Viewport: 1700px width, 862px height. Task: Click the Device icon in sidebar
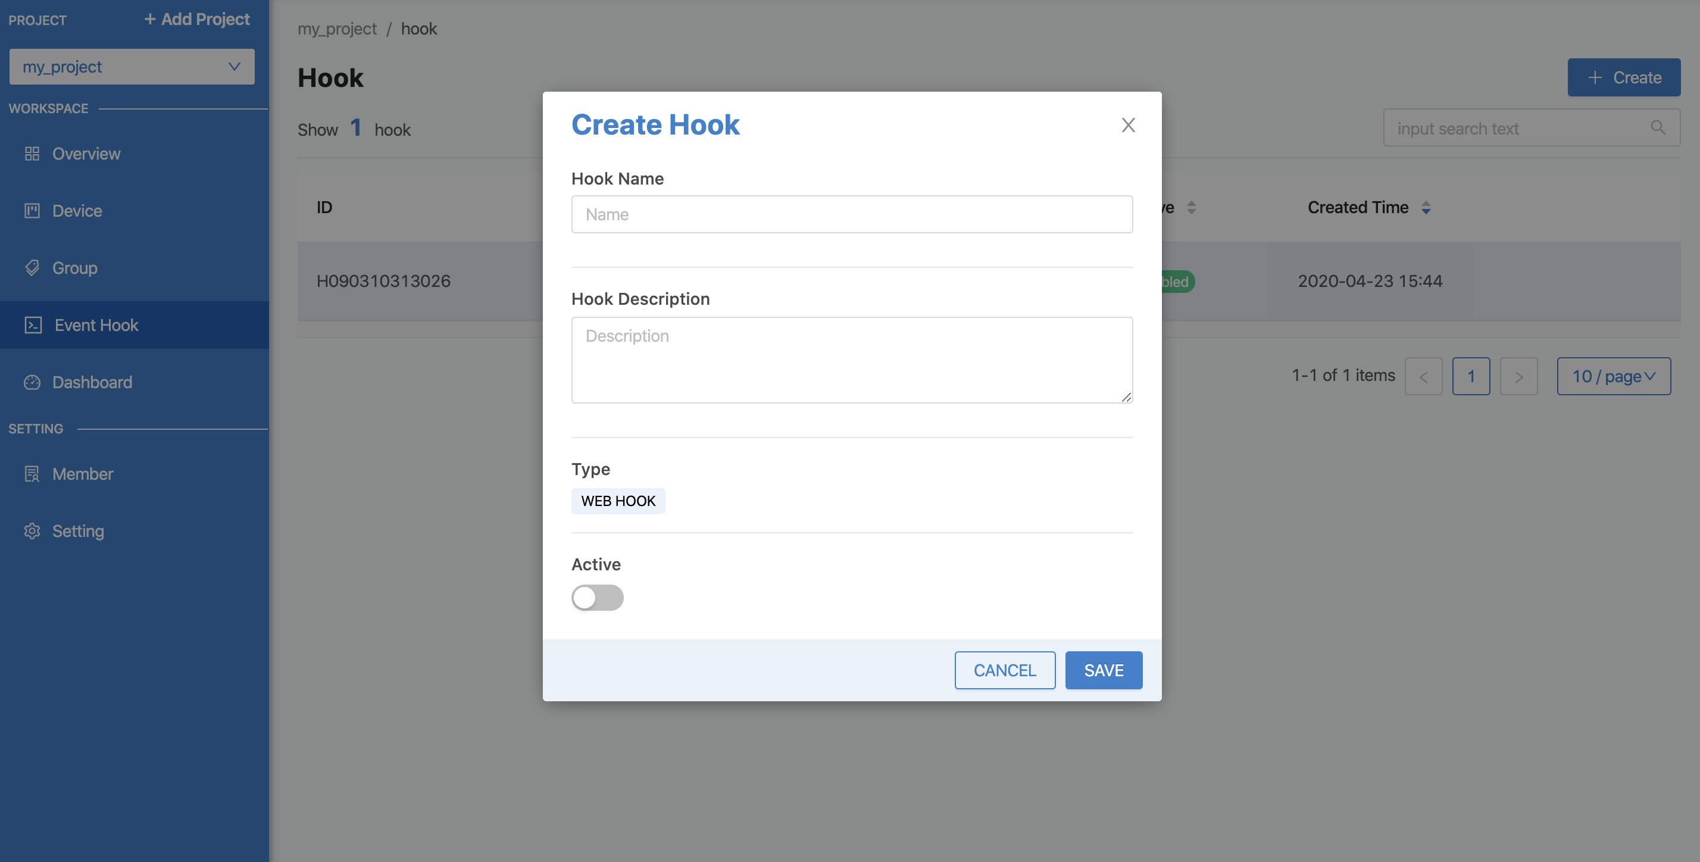32,211
